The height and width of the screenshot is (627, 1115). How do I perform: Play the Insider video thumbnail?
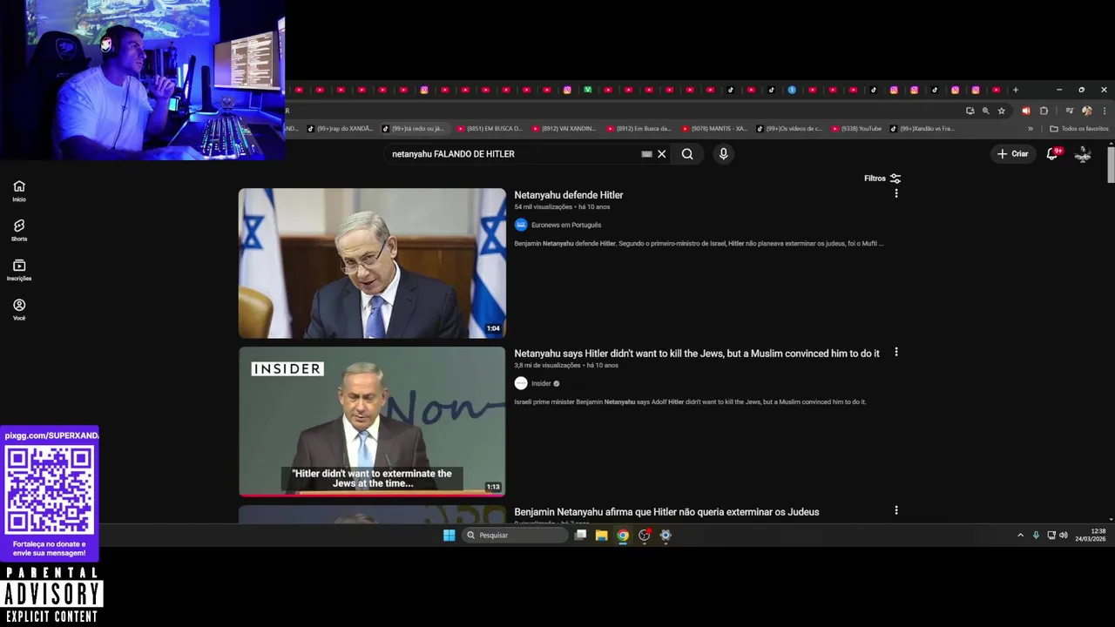[372, 421]
